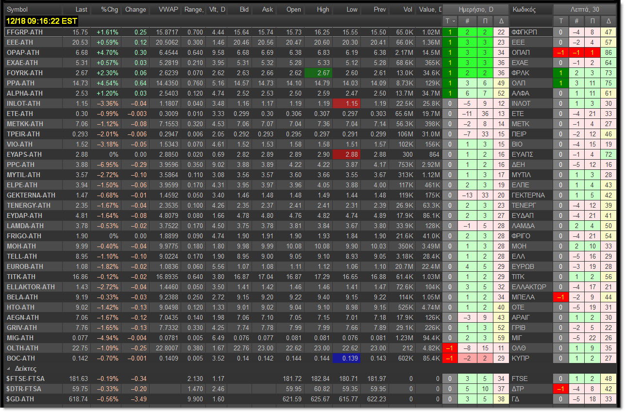Click the Ask column header
Image resolution: width=625 pixels, height=412 pixels.
pyautogui.click(x=264, y=10)
